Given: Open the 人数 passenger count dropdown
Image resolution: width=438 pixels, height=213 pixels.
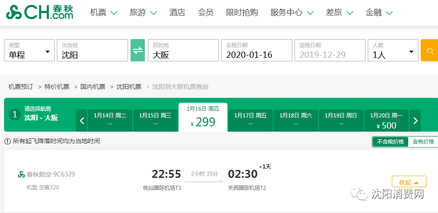Looking at the screenshot, I should [393, 51].
